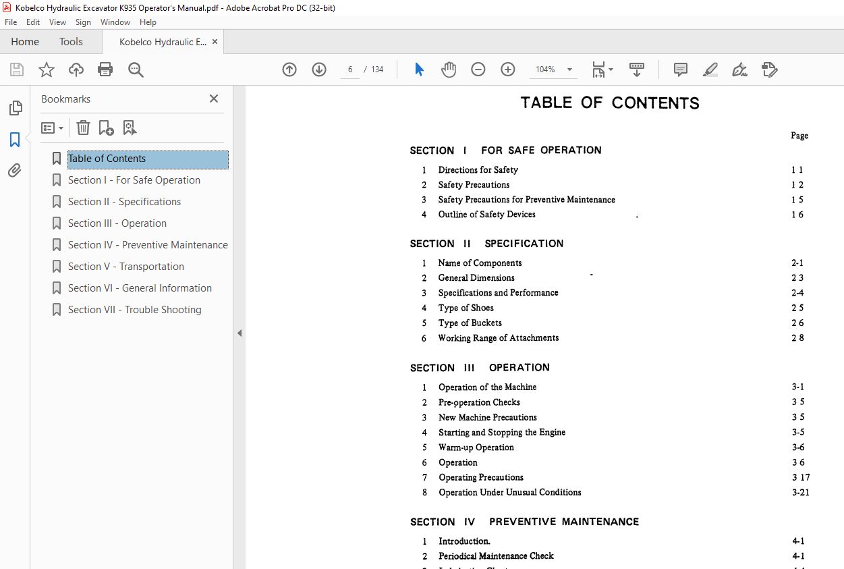844x569 pixels.
Task: Jump to Section I - For Safe Operation bookmark
Action: [134, 180]
